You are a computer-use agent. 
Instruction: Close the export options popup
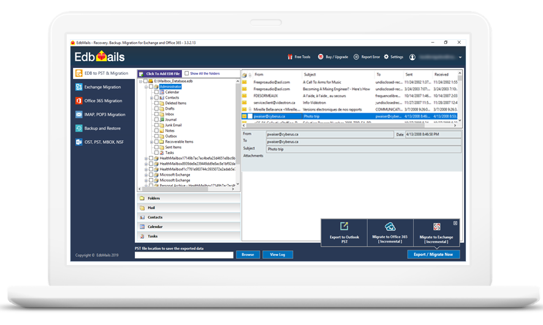tap(455, 223)
